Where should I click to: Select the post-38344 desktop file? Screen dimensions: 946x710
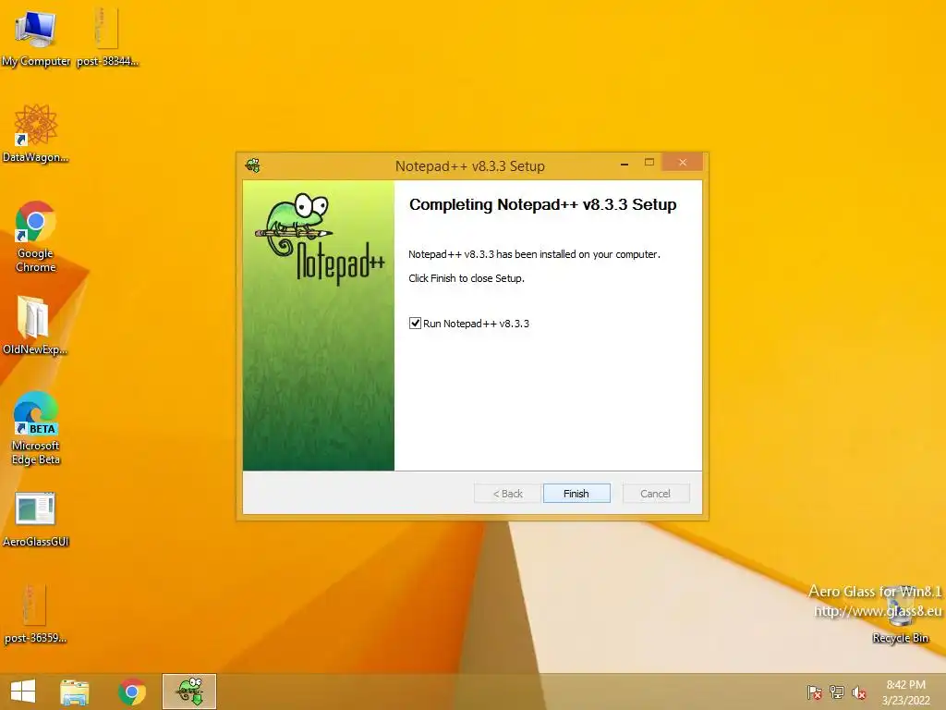(x=107, y=37)
